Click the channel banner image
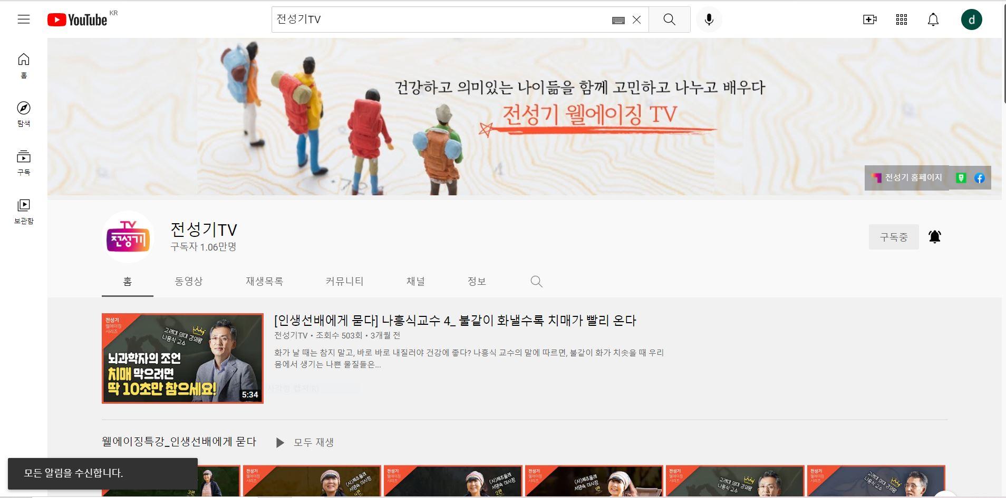Viewport: 1006px width, 498px height. 524,116
